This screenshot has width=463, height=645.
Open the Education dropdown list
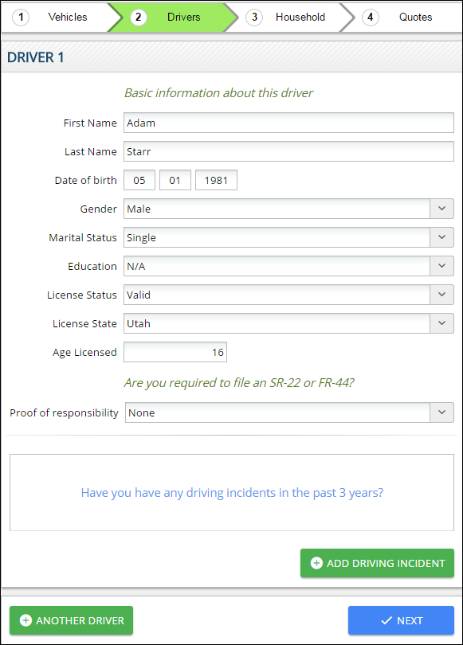pos(441,266)
